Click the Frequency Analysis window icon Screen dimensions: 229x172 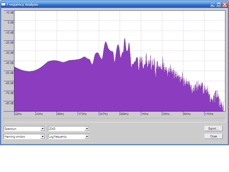(x=3, y=4)
